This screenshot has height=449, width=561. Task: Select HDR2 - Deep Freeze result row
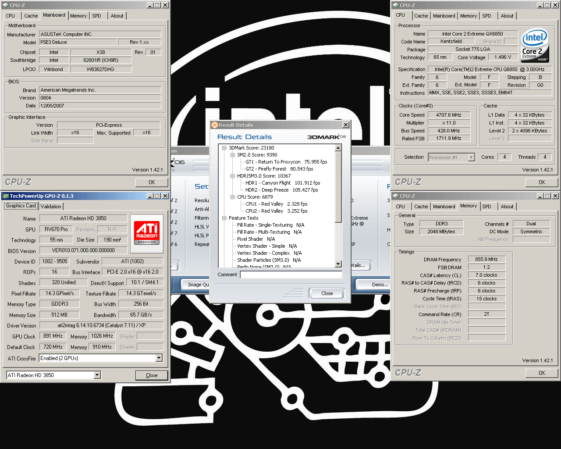click(x=281, y=190)
